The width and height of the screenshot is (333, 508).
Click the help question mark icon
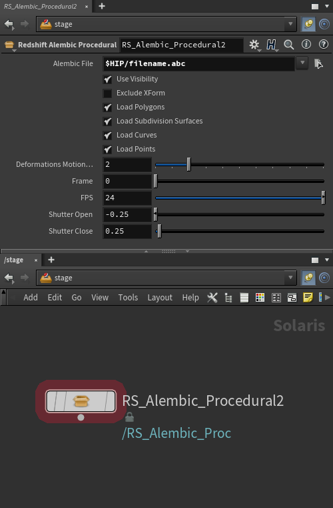[x=323, y=44]
